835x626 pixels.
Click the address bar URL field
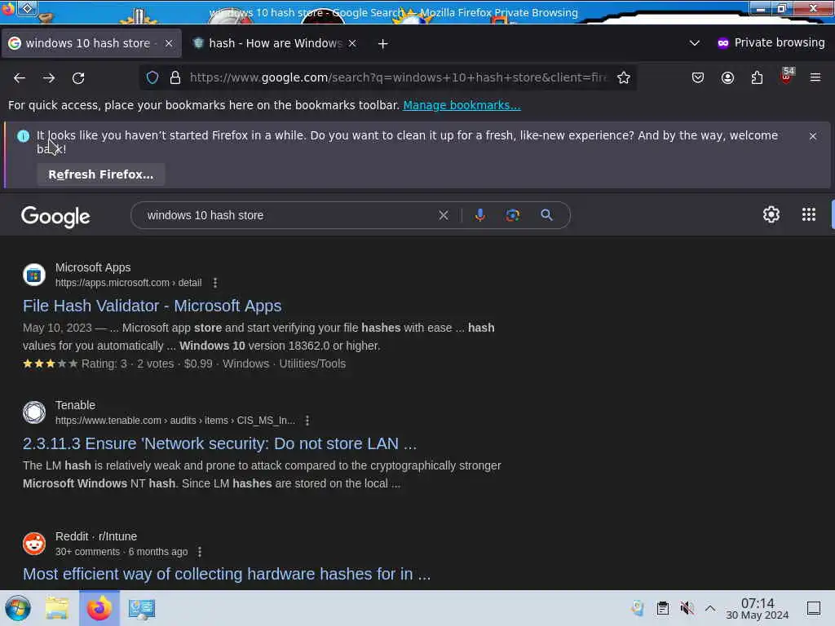click(398, 77)
